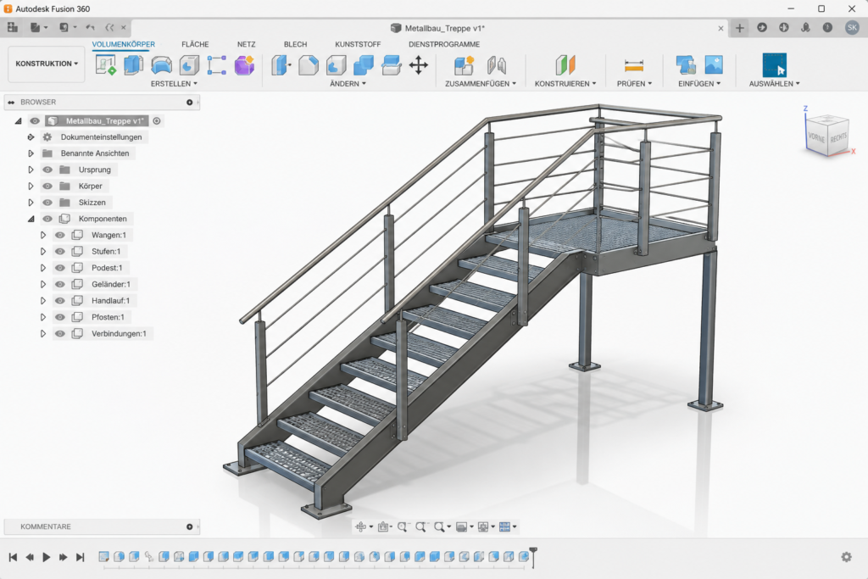The image size is (868, 579).
Task: Select the Create Sketch tool icon
Action: pos(106,64)
